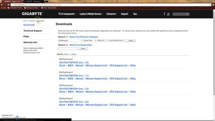The image size is (215, 121).
Task: Open Memory Support List for rev. 1.0
Action: click(x=96, y=65)
